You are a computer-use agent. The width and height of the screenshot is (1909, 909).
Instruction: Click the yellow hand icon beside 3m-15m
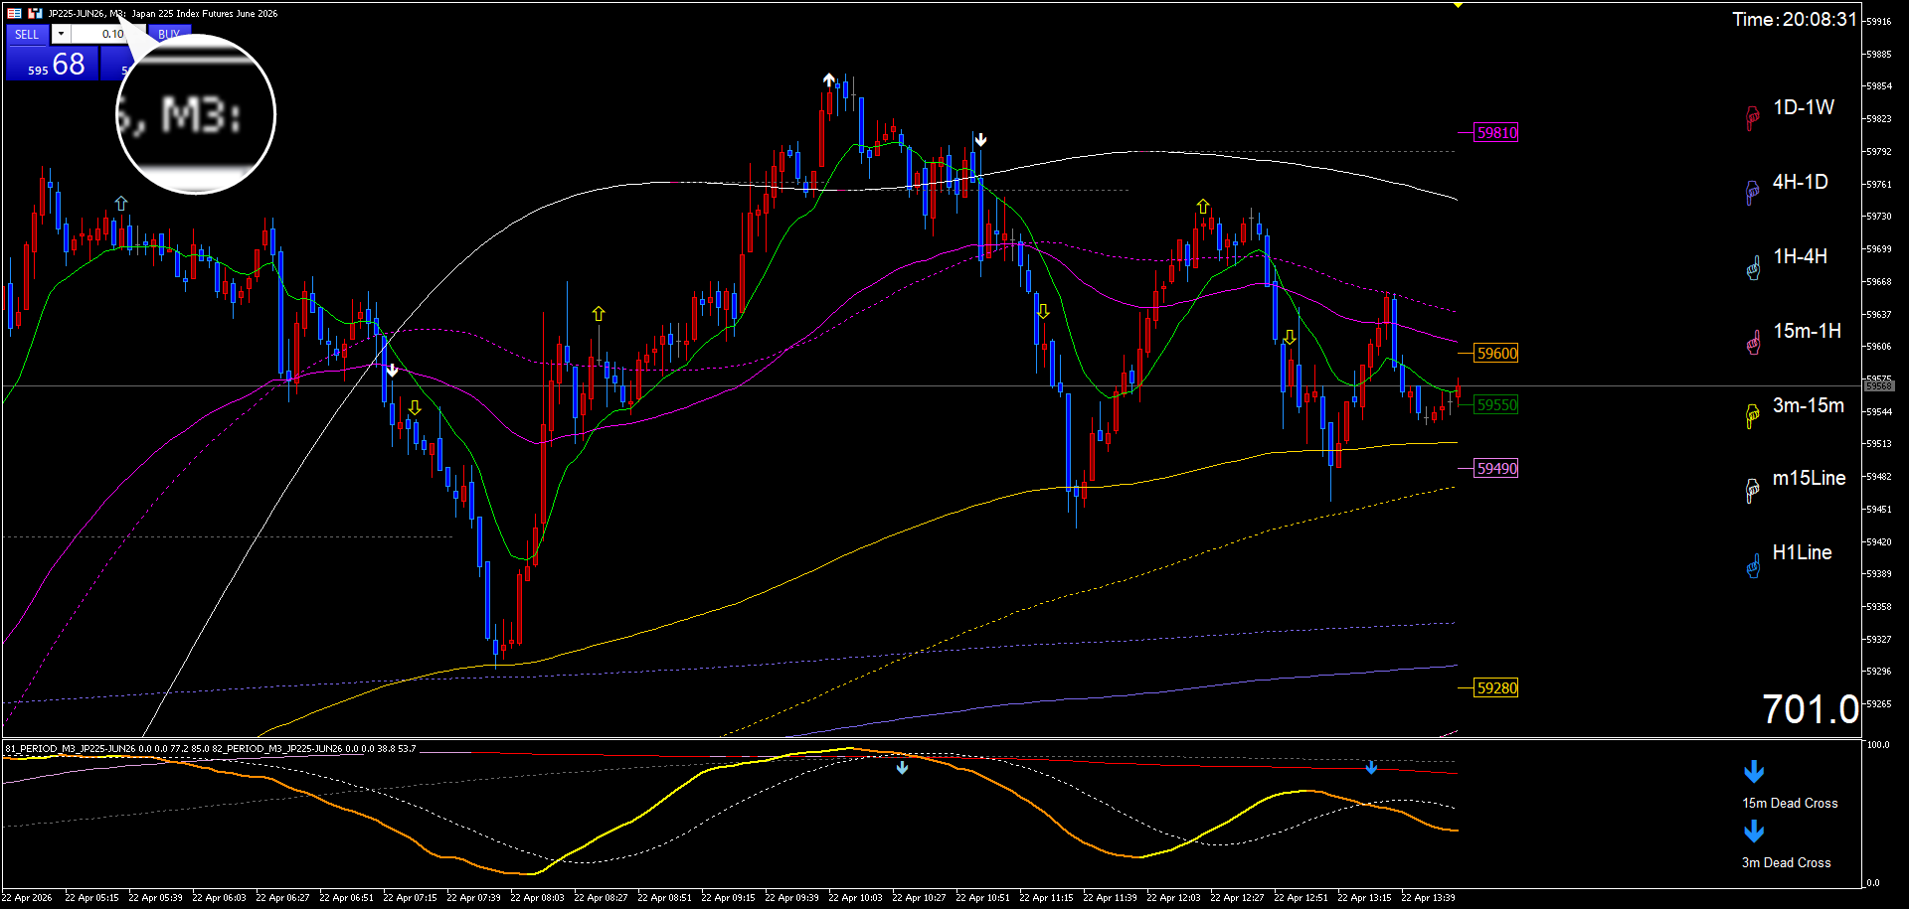pyautogui.click(x=1752, y=416)
